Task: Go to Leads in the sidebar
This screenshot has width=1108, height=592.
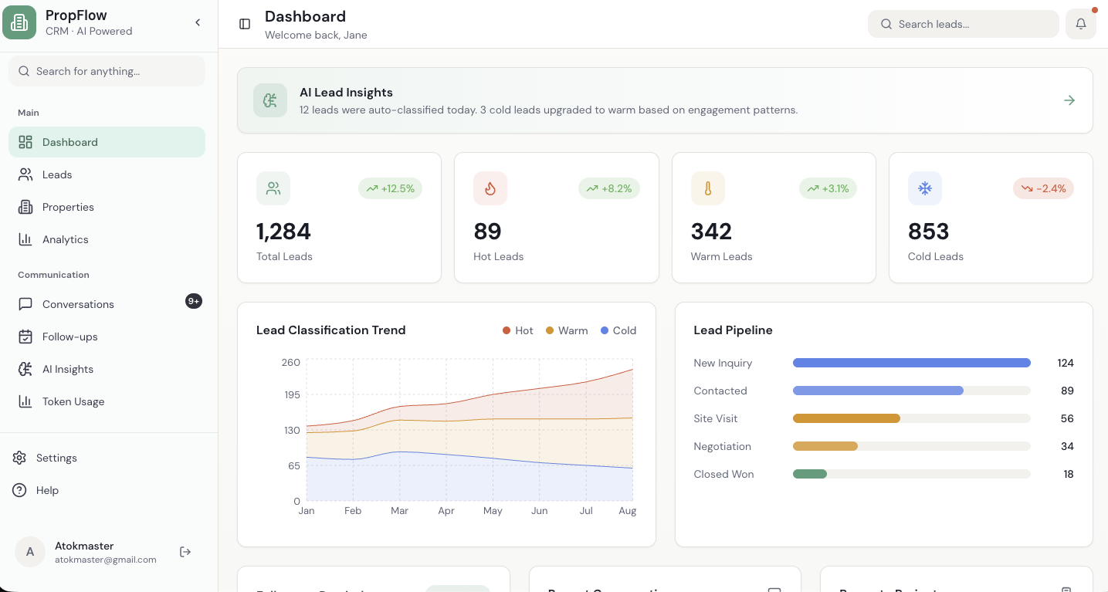Action: tap(107, 174)
